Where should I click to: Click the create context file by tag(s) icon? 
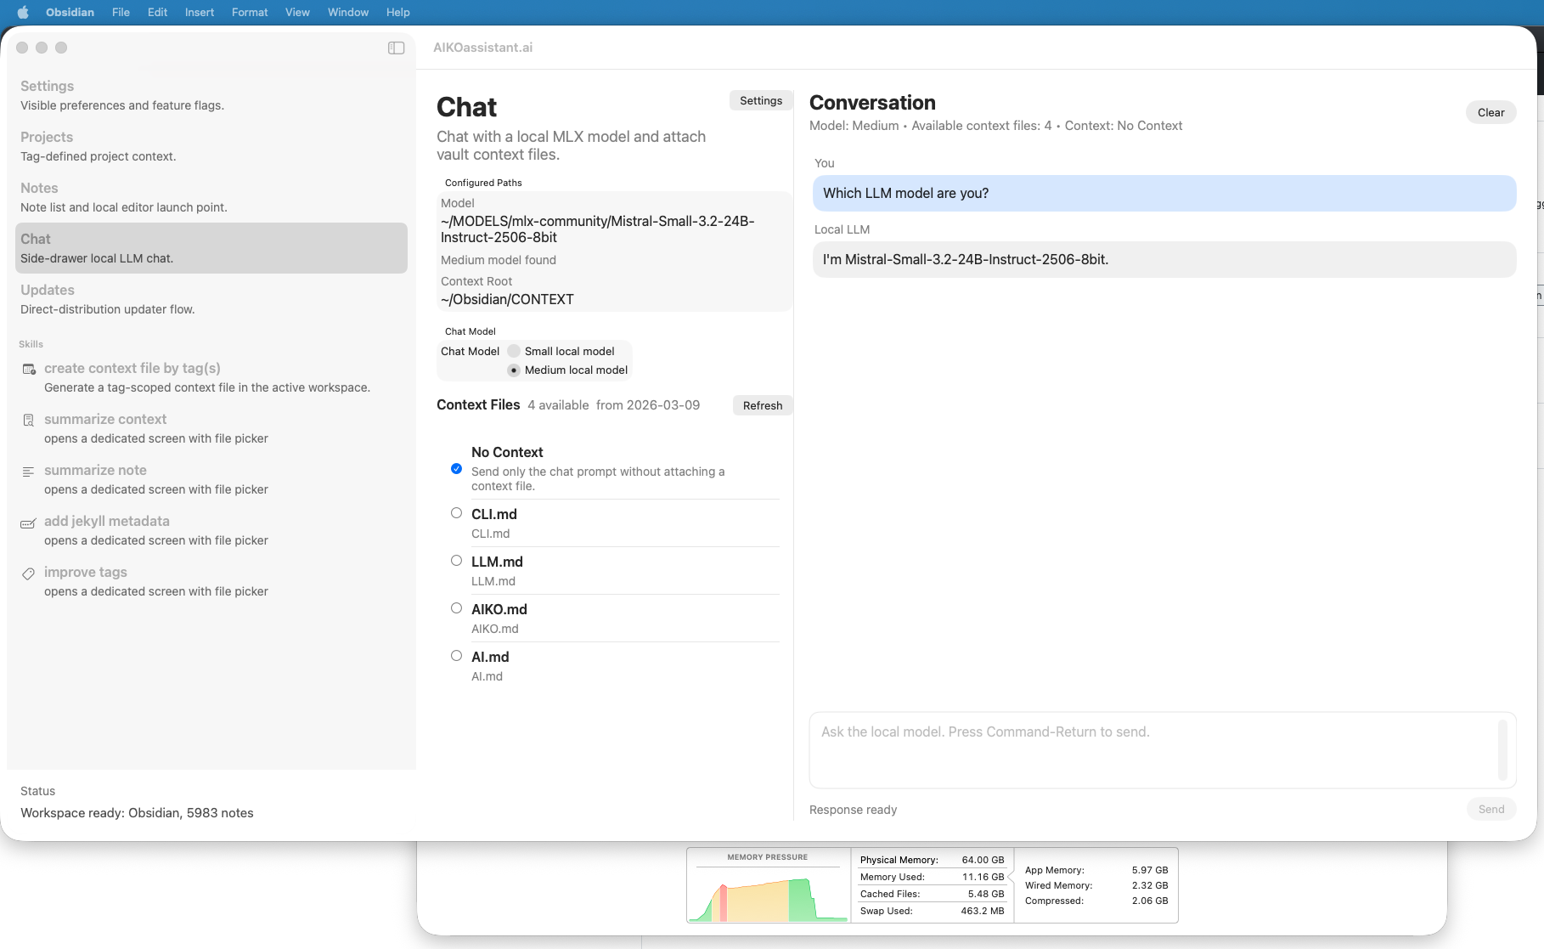pyautogui.click(x=28, y=370)
